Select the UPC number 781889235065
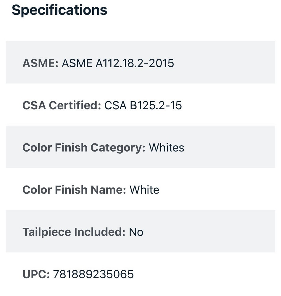The height and width of the screenshot is (296, 281). tap(93, 274)
